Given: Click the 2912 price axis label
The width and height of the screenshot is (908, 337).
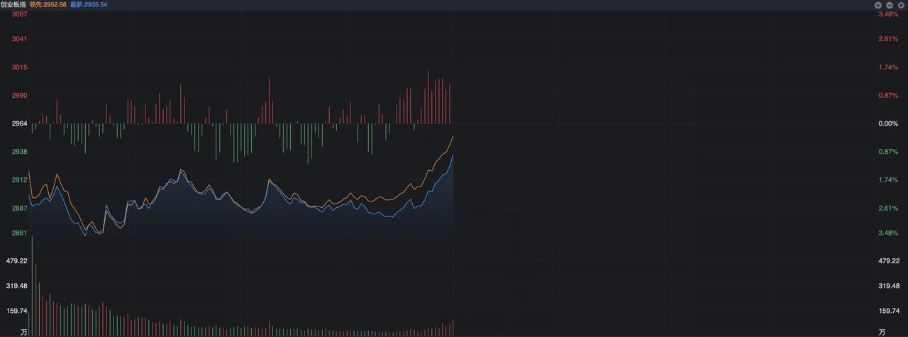Looking at the screenshot, I should (x=19, y=180).
